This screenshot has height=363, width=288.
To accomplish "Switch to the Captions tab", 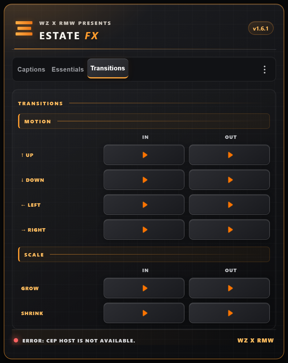I will coord(31,69).
